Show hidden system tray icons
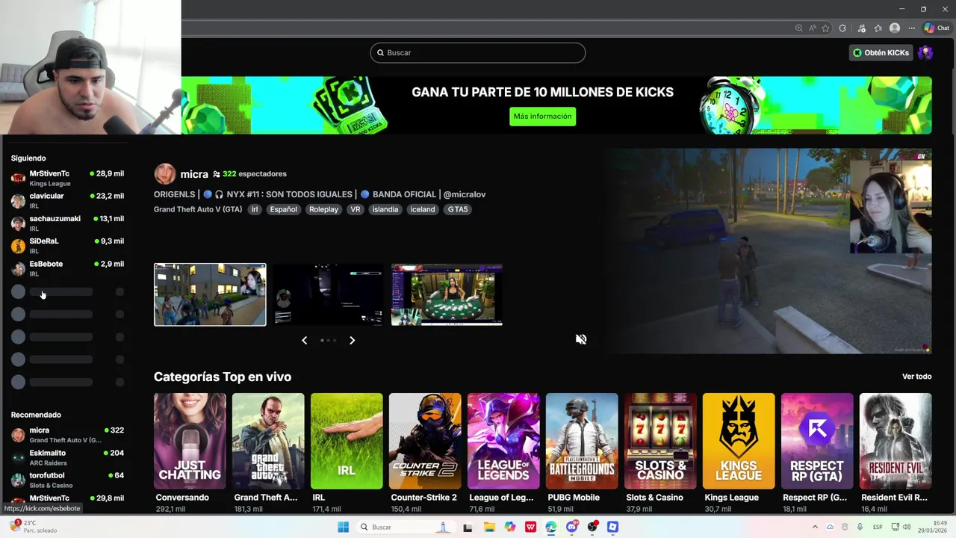The height and width of the screenshot is (538, 956). click(x=815, y=527)
